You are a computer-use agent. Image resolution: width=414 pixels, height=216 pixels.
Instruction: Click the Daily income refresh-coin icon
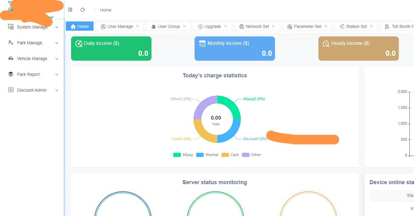click(x=79, y=43)
